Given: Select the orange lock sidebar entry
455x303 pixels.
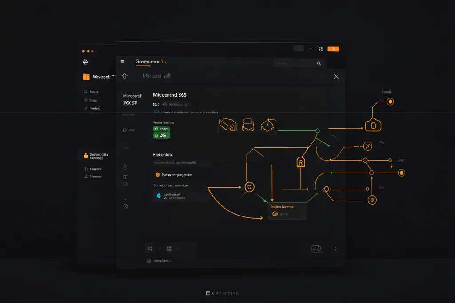Looking at the screenshot, I should coord(96,156).
